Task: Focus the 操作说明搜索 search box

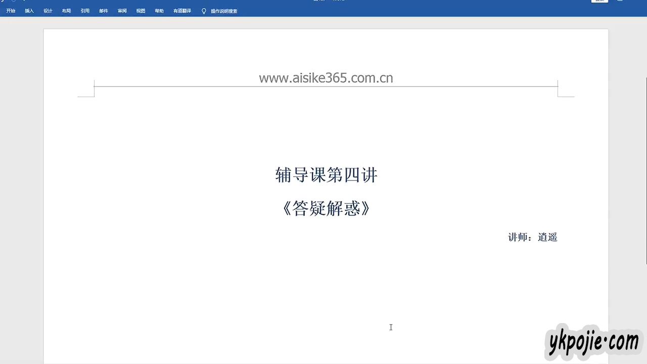Action: click(224, 11)
